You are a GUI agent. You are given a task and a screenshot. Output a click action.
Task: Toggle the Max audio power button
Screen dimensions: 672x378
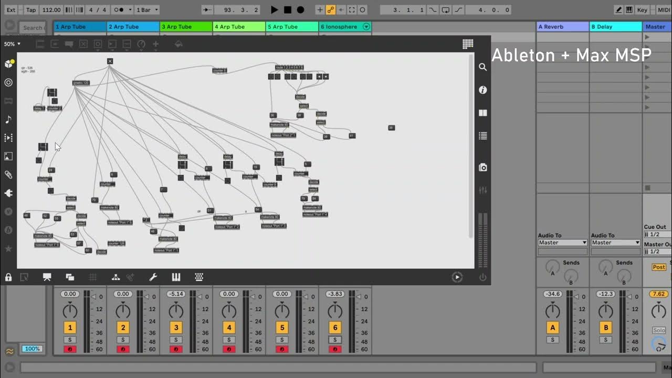click(x=482, y=277)
